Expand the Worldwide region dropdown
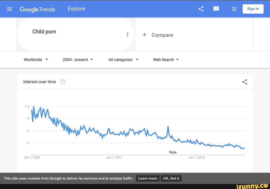Image resolution: width=270 pixels, height=189 pixels. click(36, 60)
